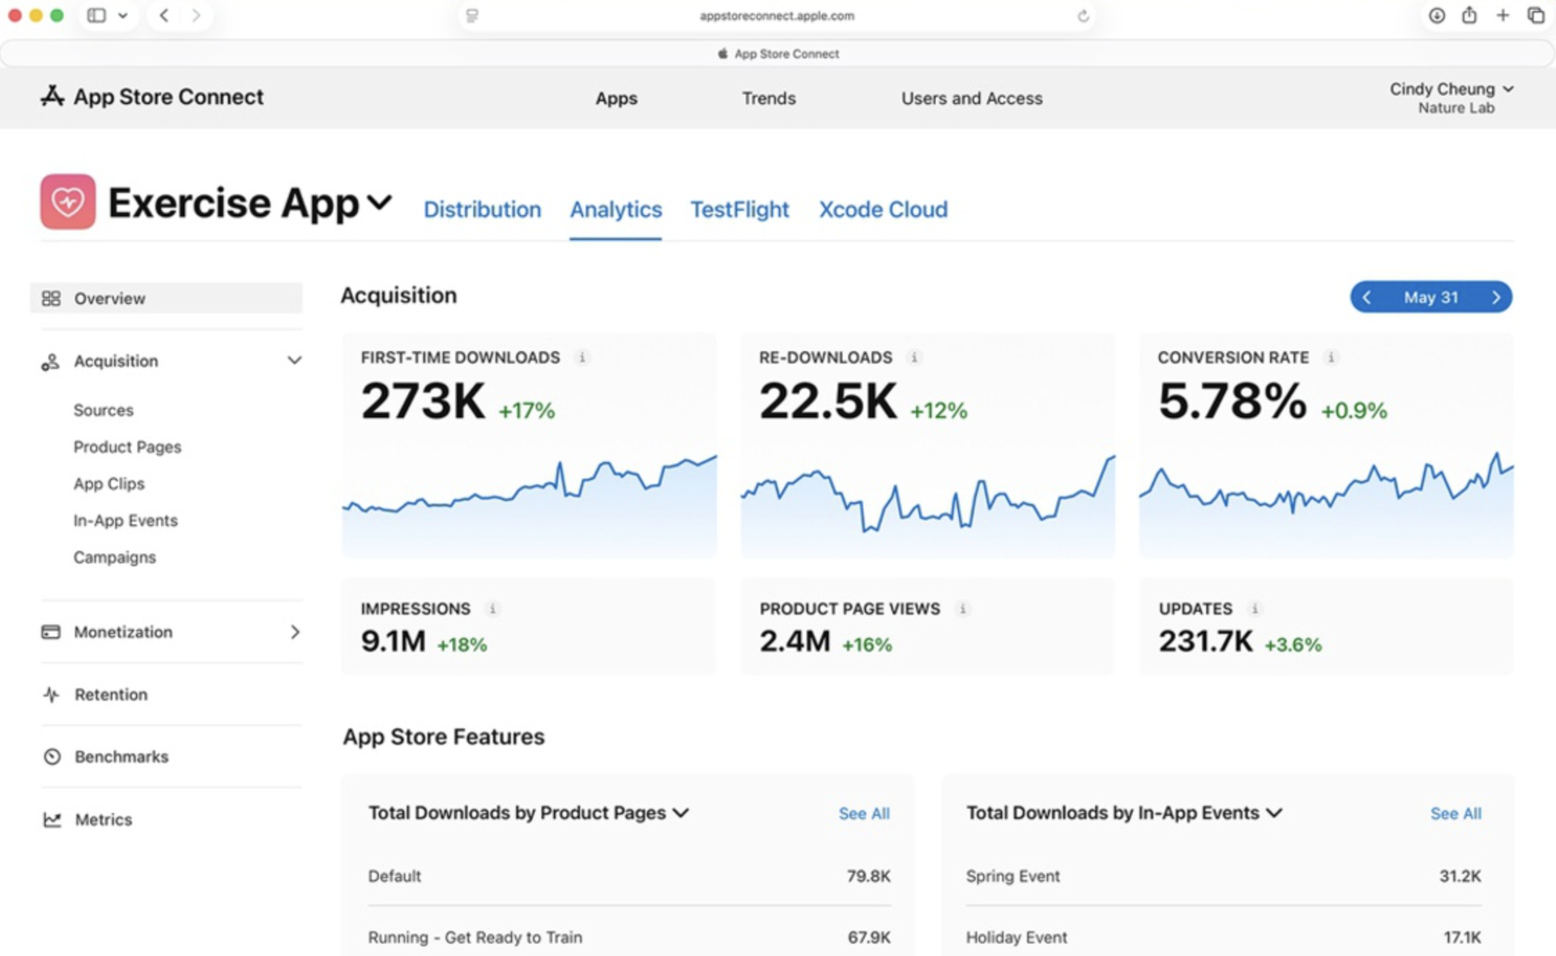Click the info icon beside Conversion Rate

coord(1330,357)
